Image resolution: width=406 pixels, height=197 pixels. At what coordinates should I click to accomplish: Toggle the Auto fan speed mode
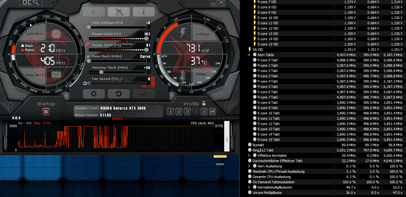149,86
